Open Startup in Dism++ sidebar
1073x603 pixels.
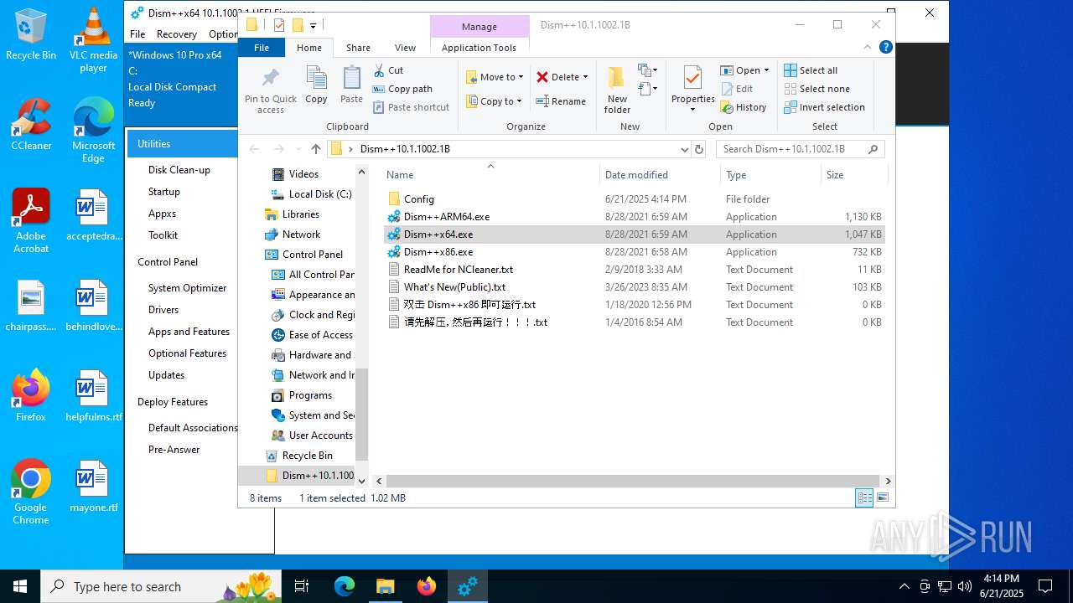click(x=164, y=192)
